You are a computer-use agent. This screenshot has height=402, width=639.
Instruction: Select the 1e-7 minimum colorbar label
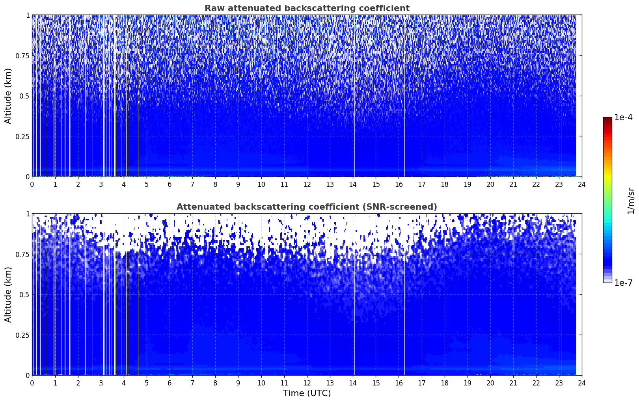(x=623, y=283)
